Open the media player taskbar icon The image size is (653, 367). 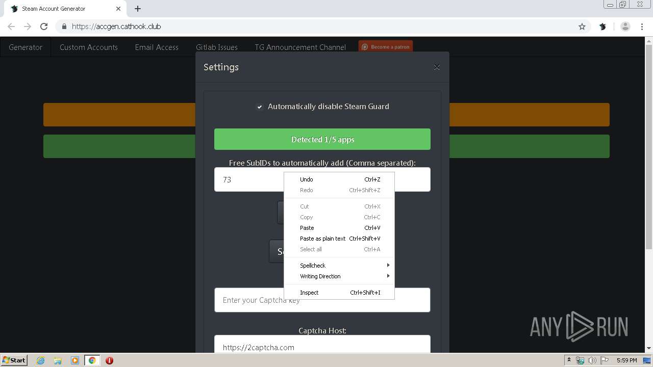coord(75,360)
